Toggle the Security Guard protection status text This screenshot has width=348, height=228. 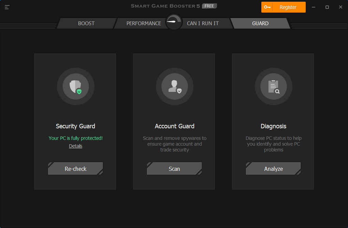(75, 138)
